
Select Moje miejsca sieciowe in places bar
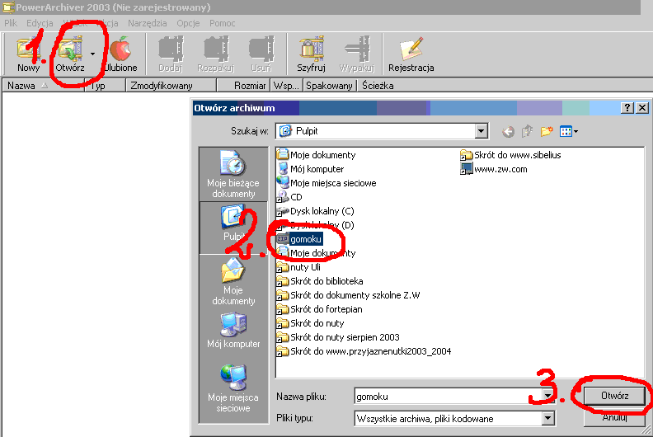pyautogui.click(x=233, y=388)
